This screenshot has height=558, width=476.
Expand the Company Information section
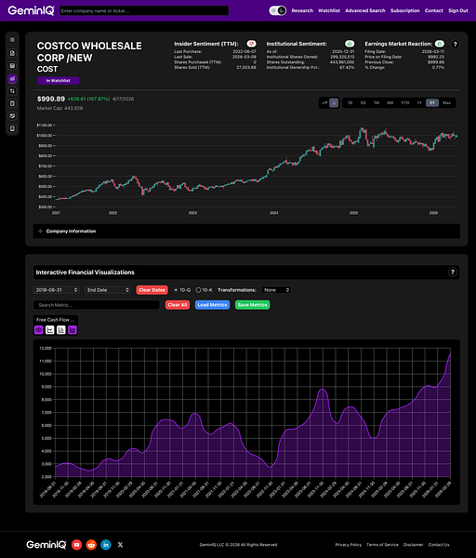(x=246, y=231)
